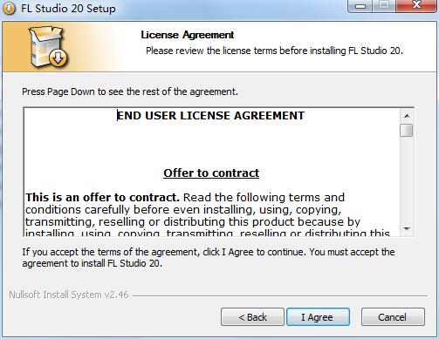Minimize the FL Studio 20 Setup window
439x339 pixels.
[360, 6]
